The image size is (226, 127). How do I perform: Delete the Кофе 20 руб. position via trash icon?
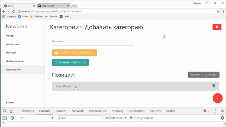(213, 86)
